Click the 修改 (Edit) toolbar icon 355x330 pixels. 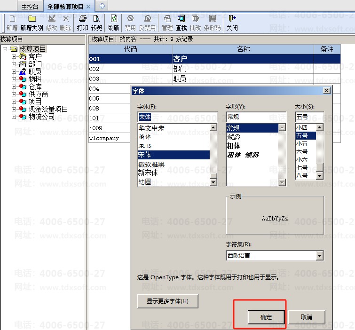click(52, 19)
